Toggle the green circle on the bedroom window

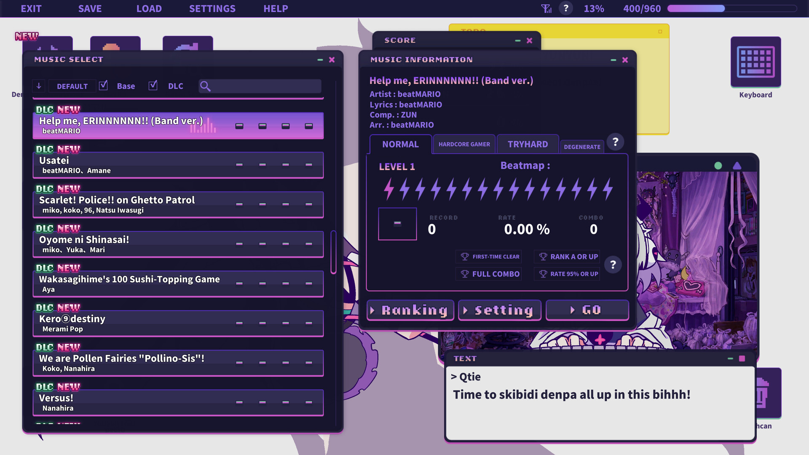(717, 166)
